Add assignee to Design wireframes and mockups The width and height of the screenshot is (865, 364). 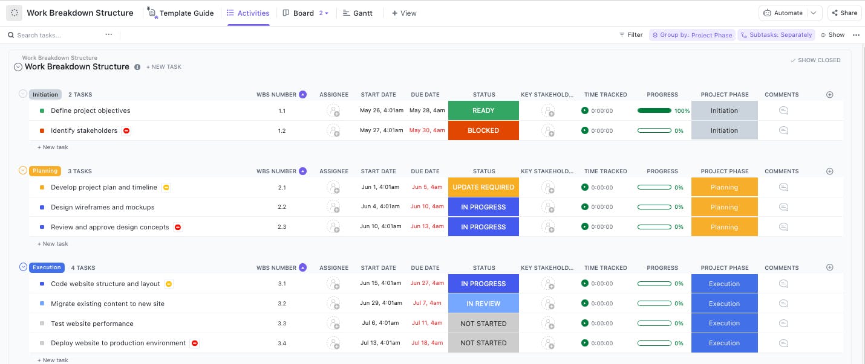333,207
